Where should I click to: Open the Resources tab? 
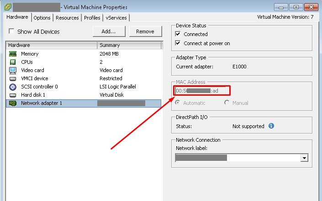click(x=68, y=18)
